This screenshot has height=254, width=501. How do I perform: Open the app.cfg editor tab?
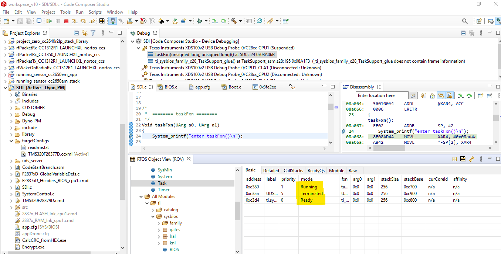tap(202, 87)
